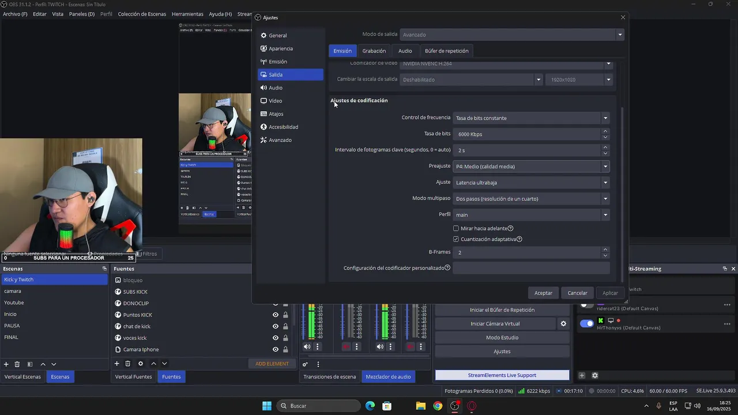The image size is (738, 415).
Task: Open the Apariencia settings section
Action: click(x=291, y=48)
